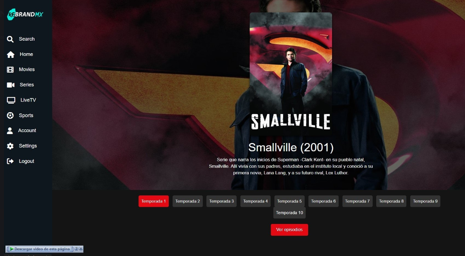Open help on the download bar
This screenshot has width=465, height=256.
(x=76, y=249)
